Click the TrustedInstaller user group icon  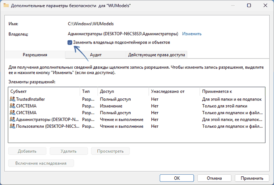click(x=12, y=99)
